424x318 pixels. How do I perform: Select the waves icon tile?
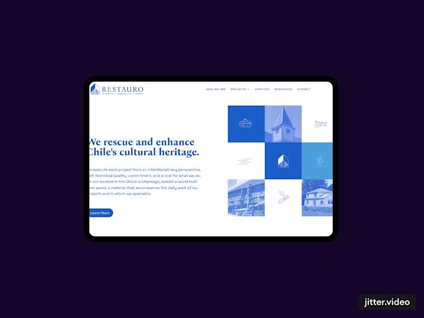(246, 161)
